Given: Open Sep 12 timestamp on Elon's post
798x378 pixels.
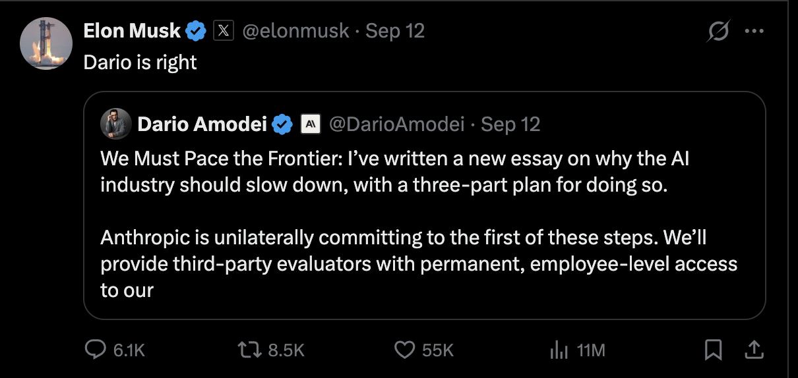Looking at the screenshot, I should 395,30.
